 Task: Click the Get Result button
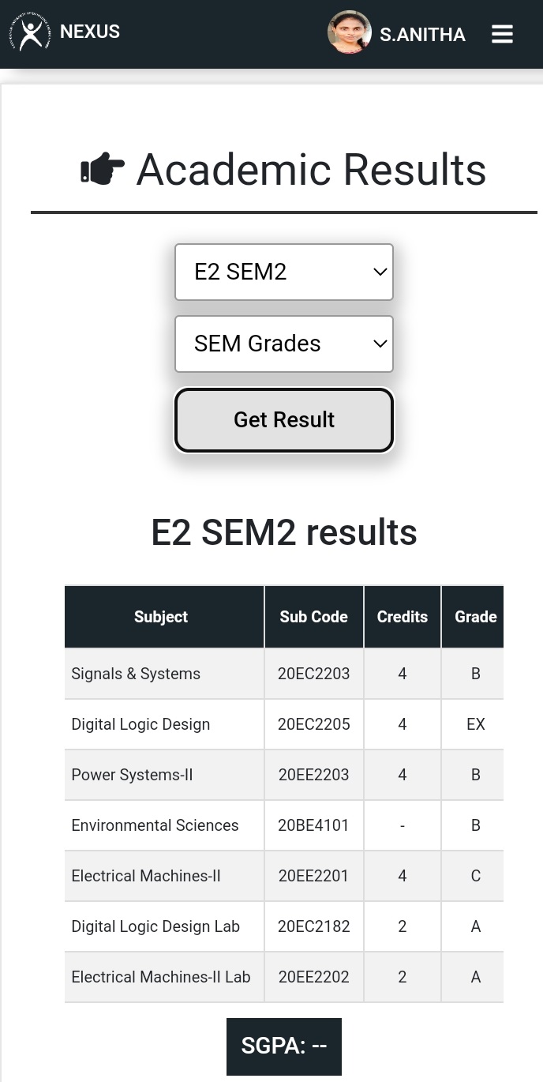[x=284, y=420]
